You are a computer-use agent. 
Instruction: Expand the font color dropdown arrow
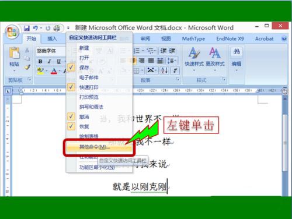[x=60, y=71]
